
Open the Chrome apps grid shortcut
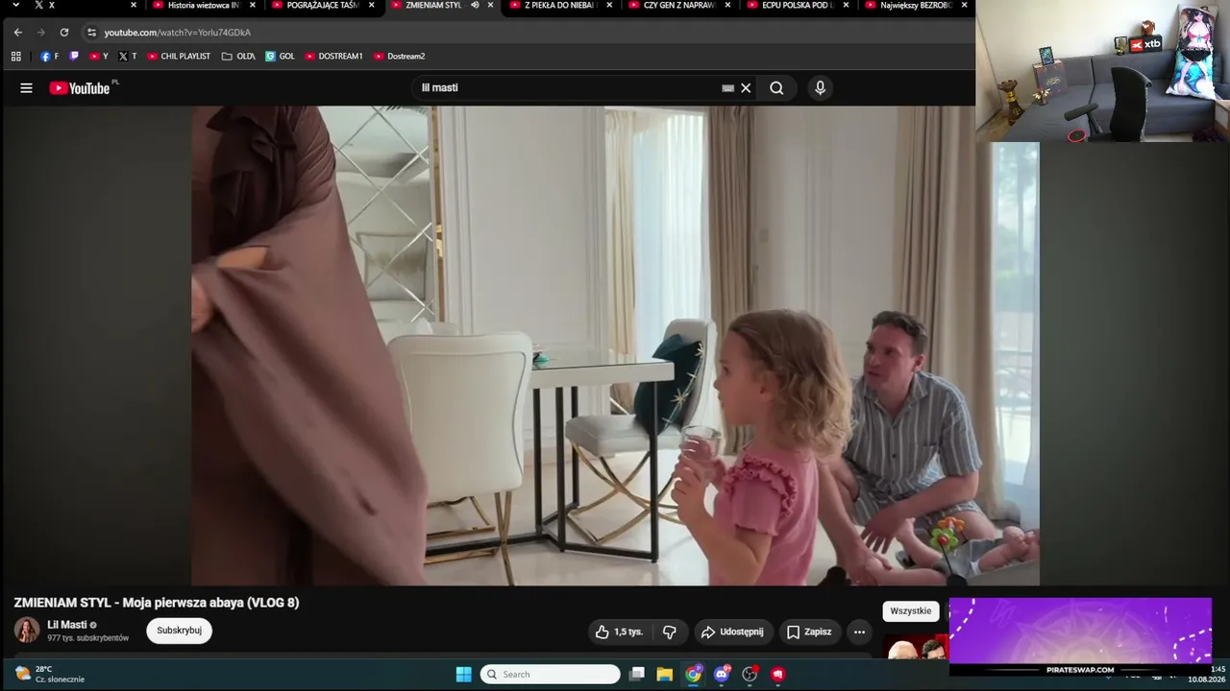click(16, 57)
